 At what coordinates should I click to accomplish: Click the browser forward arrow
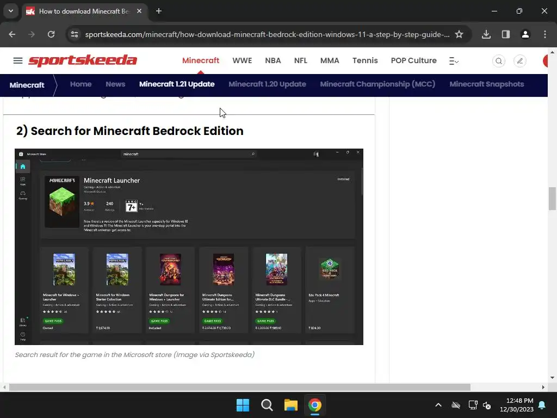tap(32, 34)
